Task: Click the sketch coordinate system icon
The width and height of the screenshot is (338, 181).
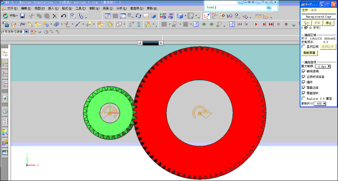Action: click(x=207, y=16)
